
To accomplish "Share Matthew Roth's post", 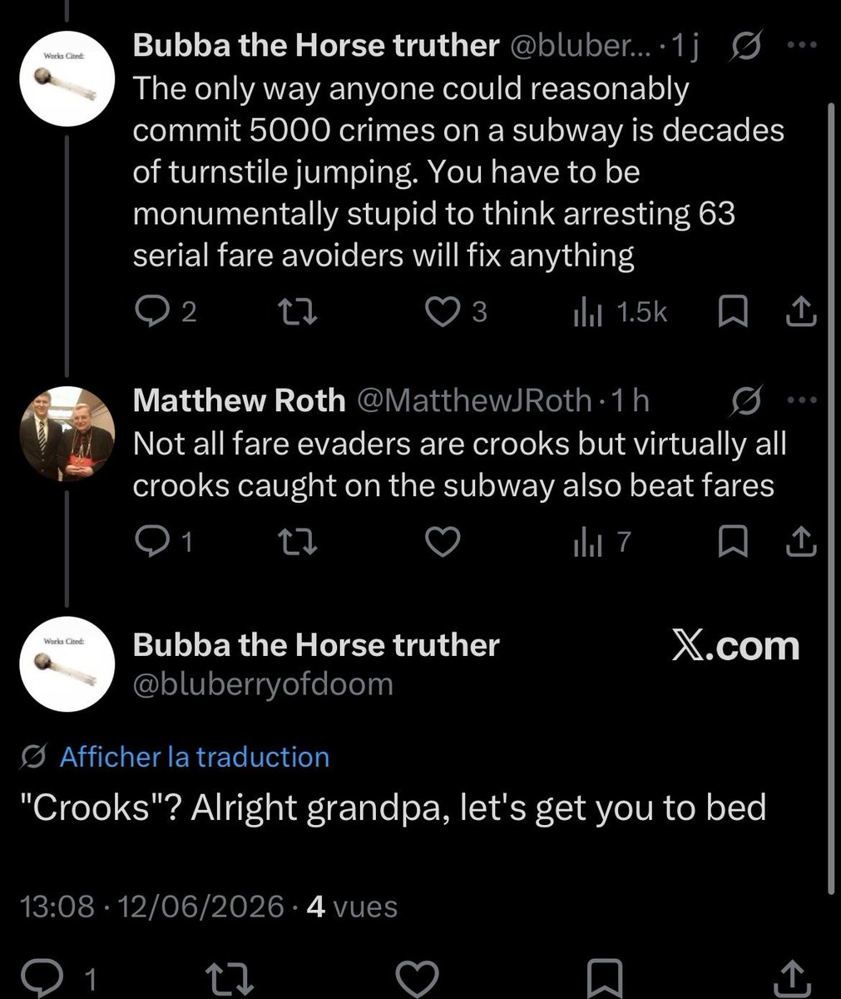I will tap(801, 541).
